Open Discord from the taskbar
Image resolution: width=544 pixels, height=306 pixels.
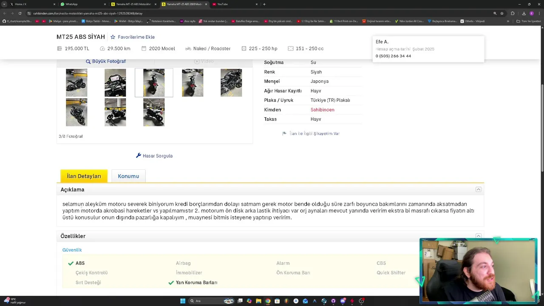pos(343,301)
